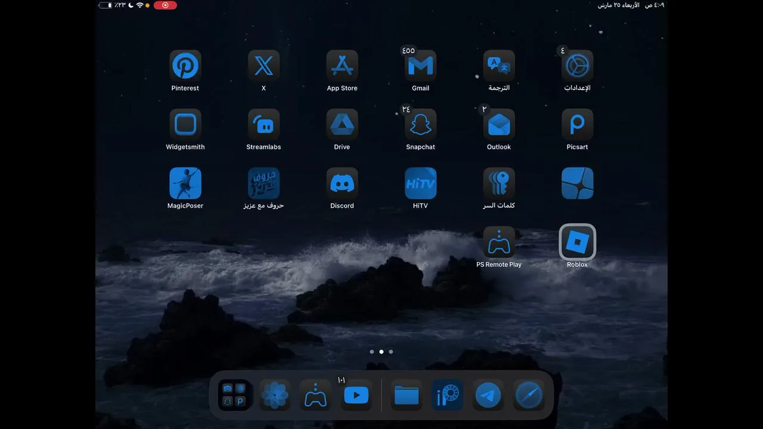Open الإعدادات settings app
This screenshot has height=429, width=763.
(x=578, y=66)
